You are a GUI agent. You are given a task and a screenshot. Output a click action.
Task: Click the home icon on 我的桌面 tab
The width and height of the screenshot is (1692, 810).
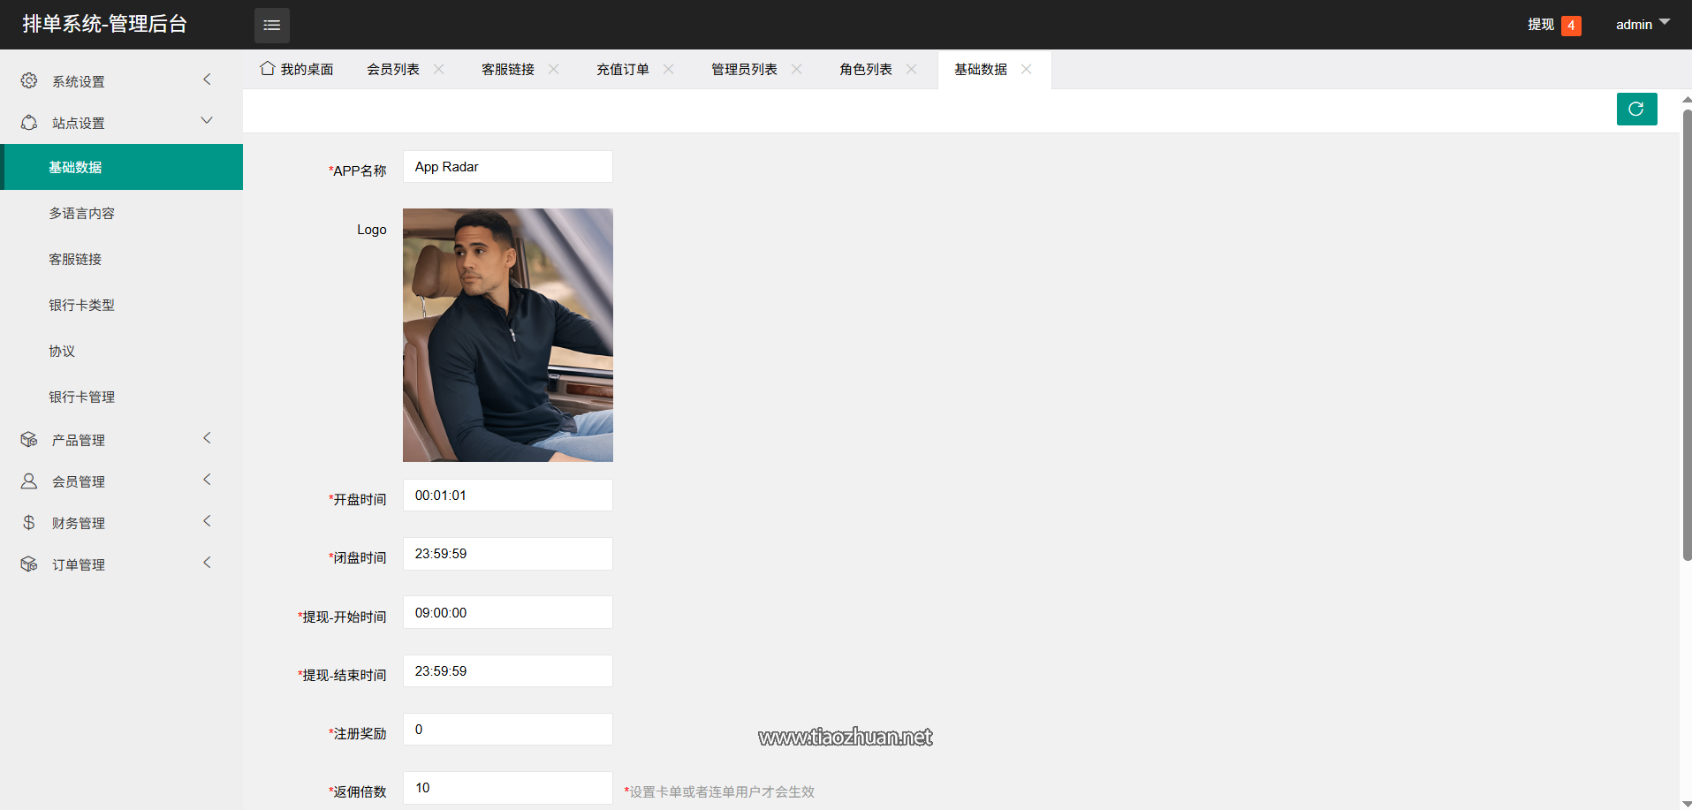pos(267,68)
